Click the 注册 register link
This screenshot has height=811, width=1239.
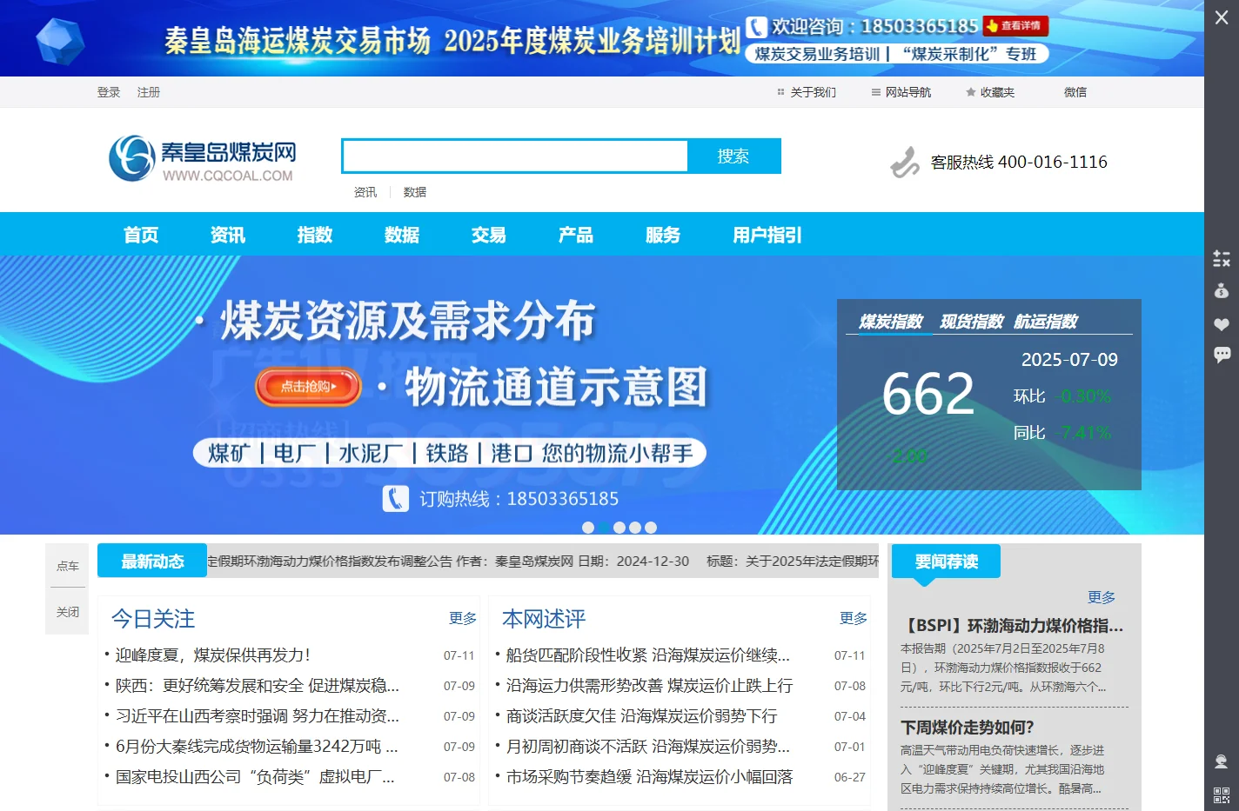pos(149,92)
